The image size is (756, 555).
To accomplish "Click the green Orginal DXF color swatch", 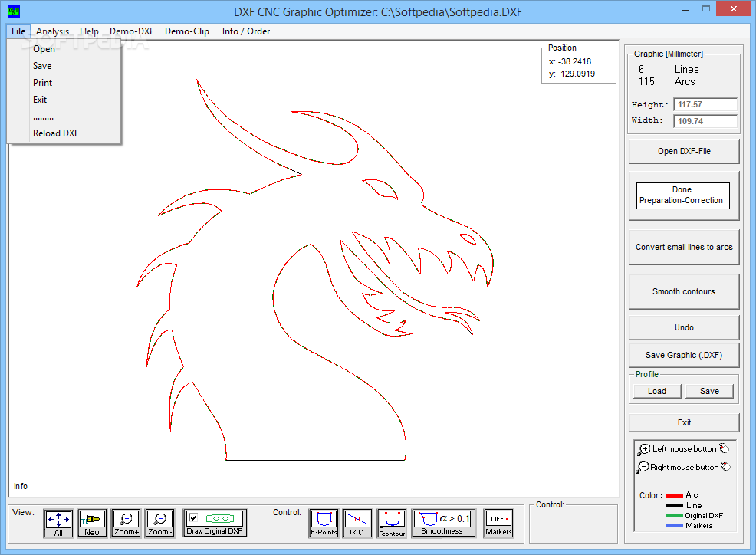I will click(674, 515).
